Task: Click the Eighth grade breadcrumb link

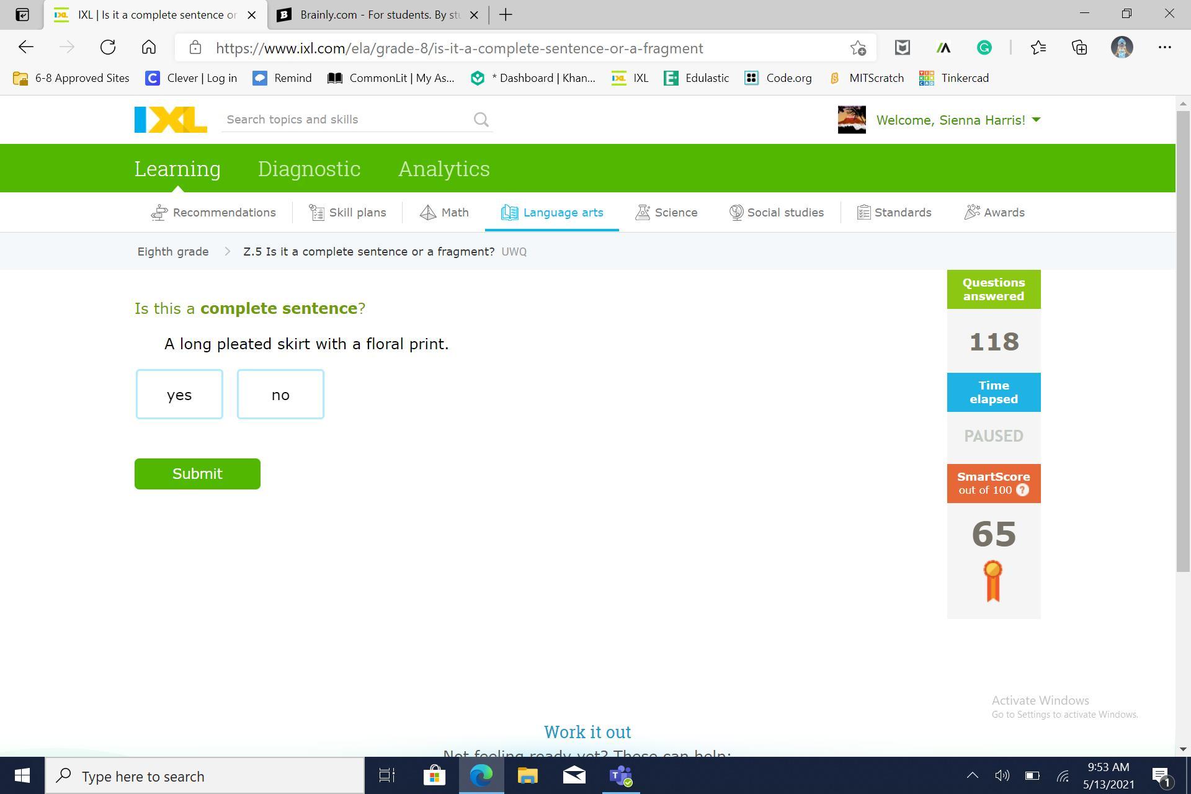Action: pos(173,252)
